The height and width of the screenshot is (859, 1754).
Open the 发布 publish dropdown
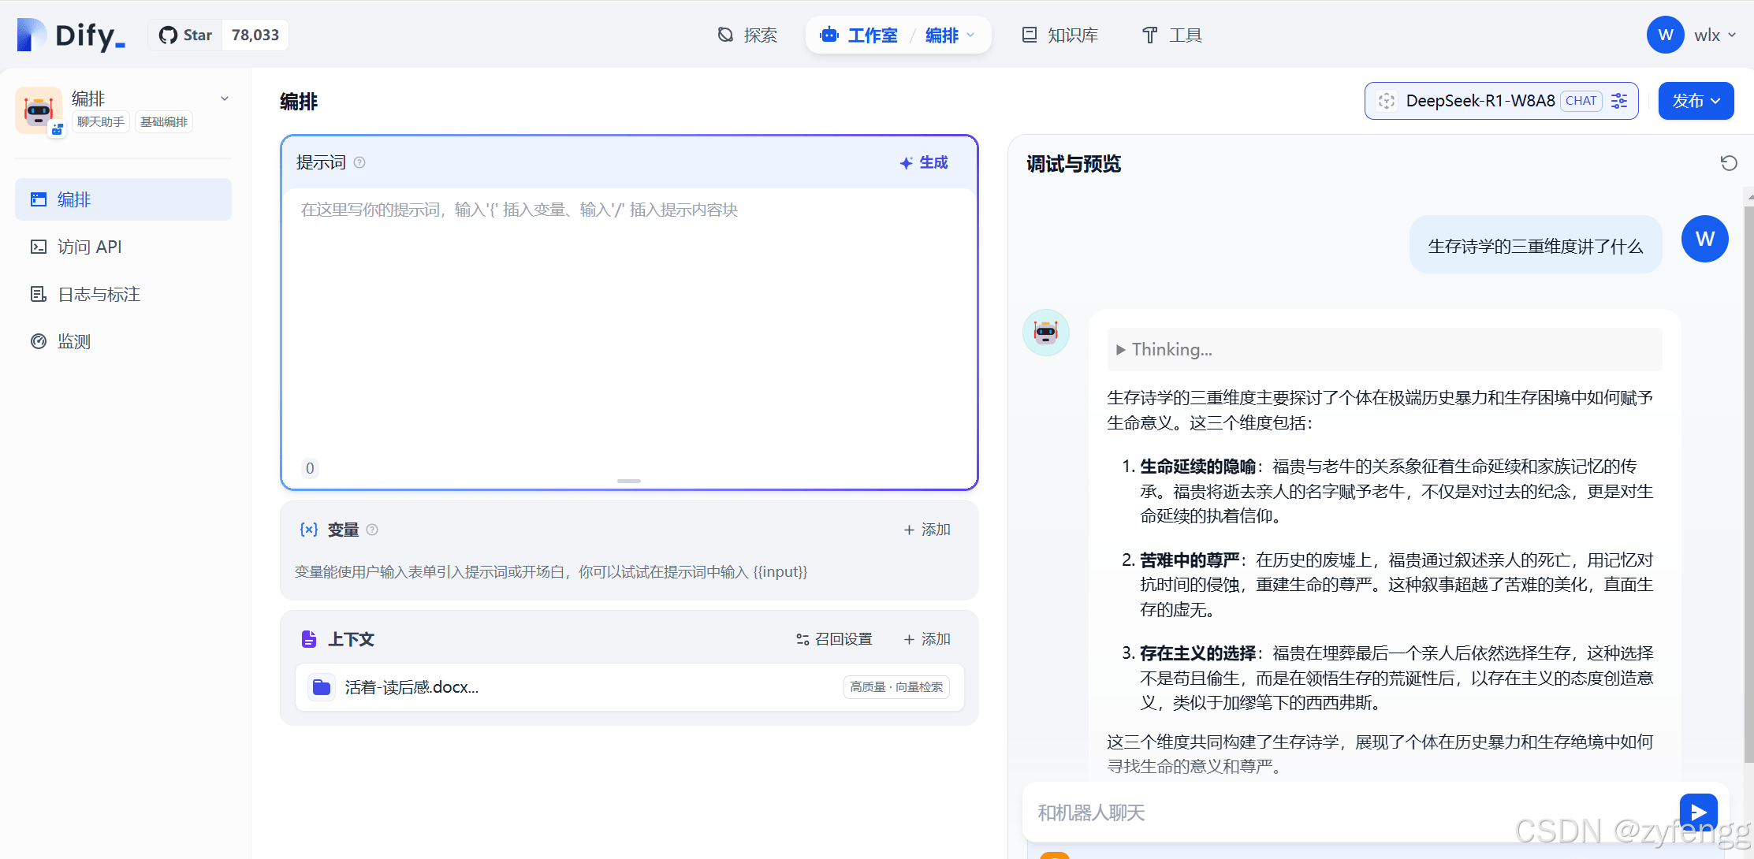(1696, 101)
